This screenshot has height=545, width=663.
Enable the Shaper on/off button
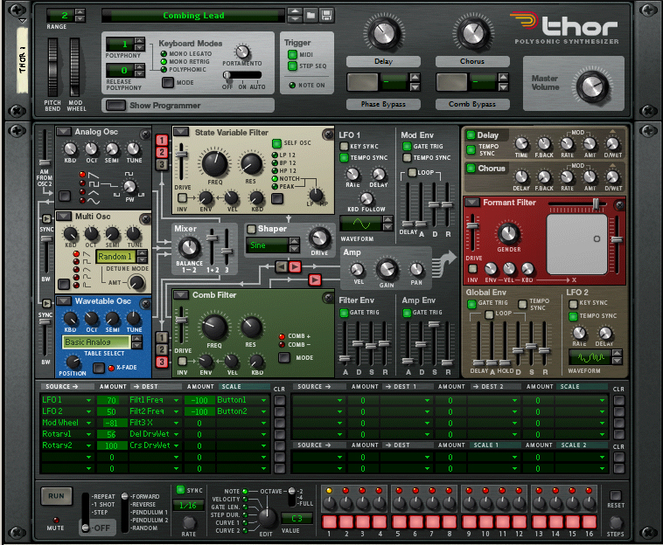click(251, 229)
